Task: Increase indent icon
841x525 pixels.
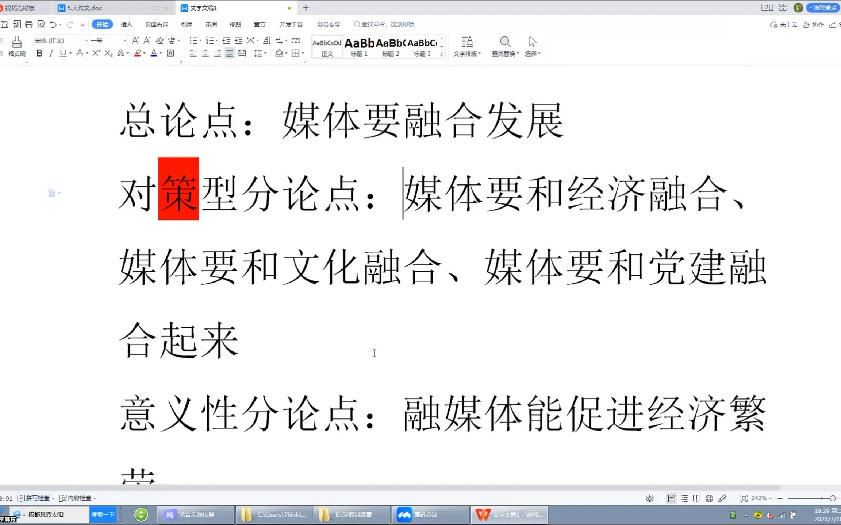Action: click(238, 40)
